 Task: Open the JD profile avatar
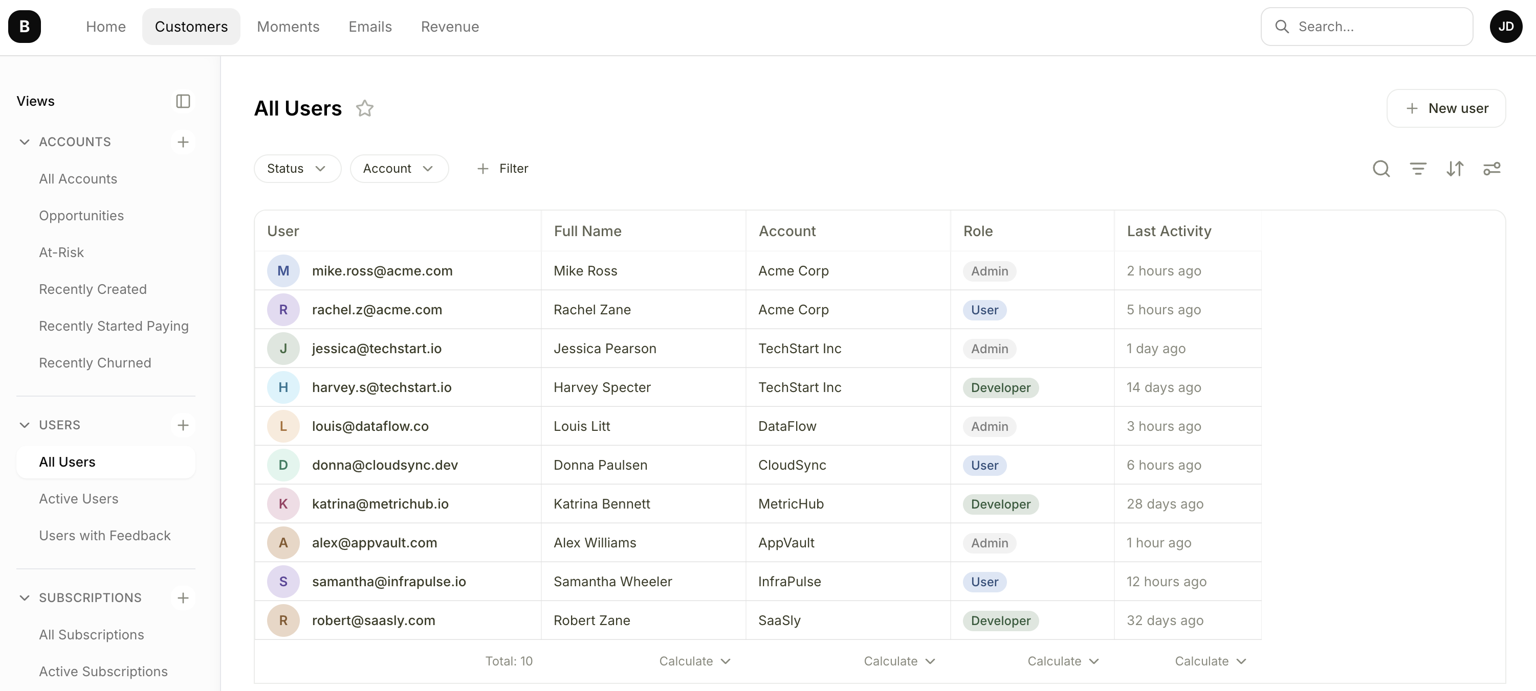(x=1506, y=27)
